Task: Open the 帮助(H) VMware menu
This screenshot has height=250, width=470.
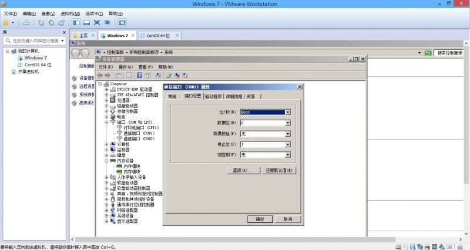Action: [x=116, y=13]
